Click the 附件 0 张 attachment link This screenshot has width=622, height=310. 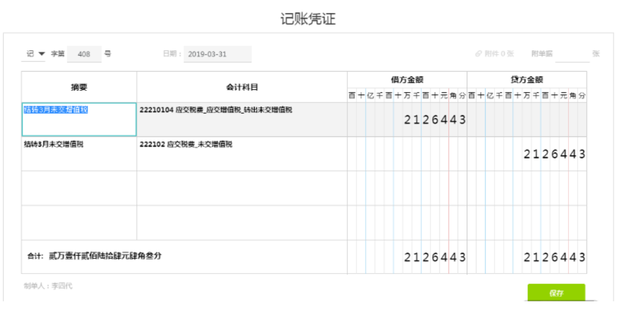point(494,53)
